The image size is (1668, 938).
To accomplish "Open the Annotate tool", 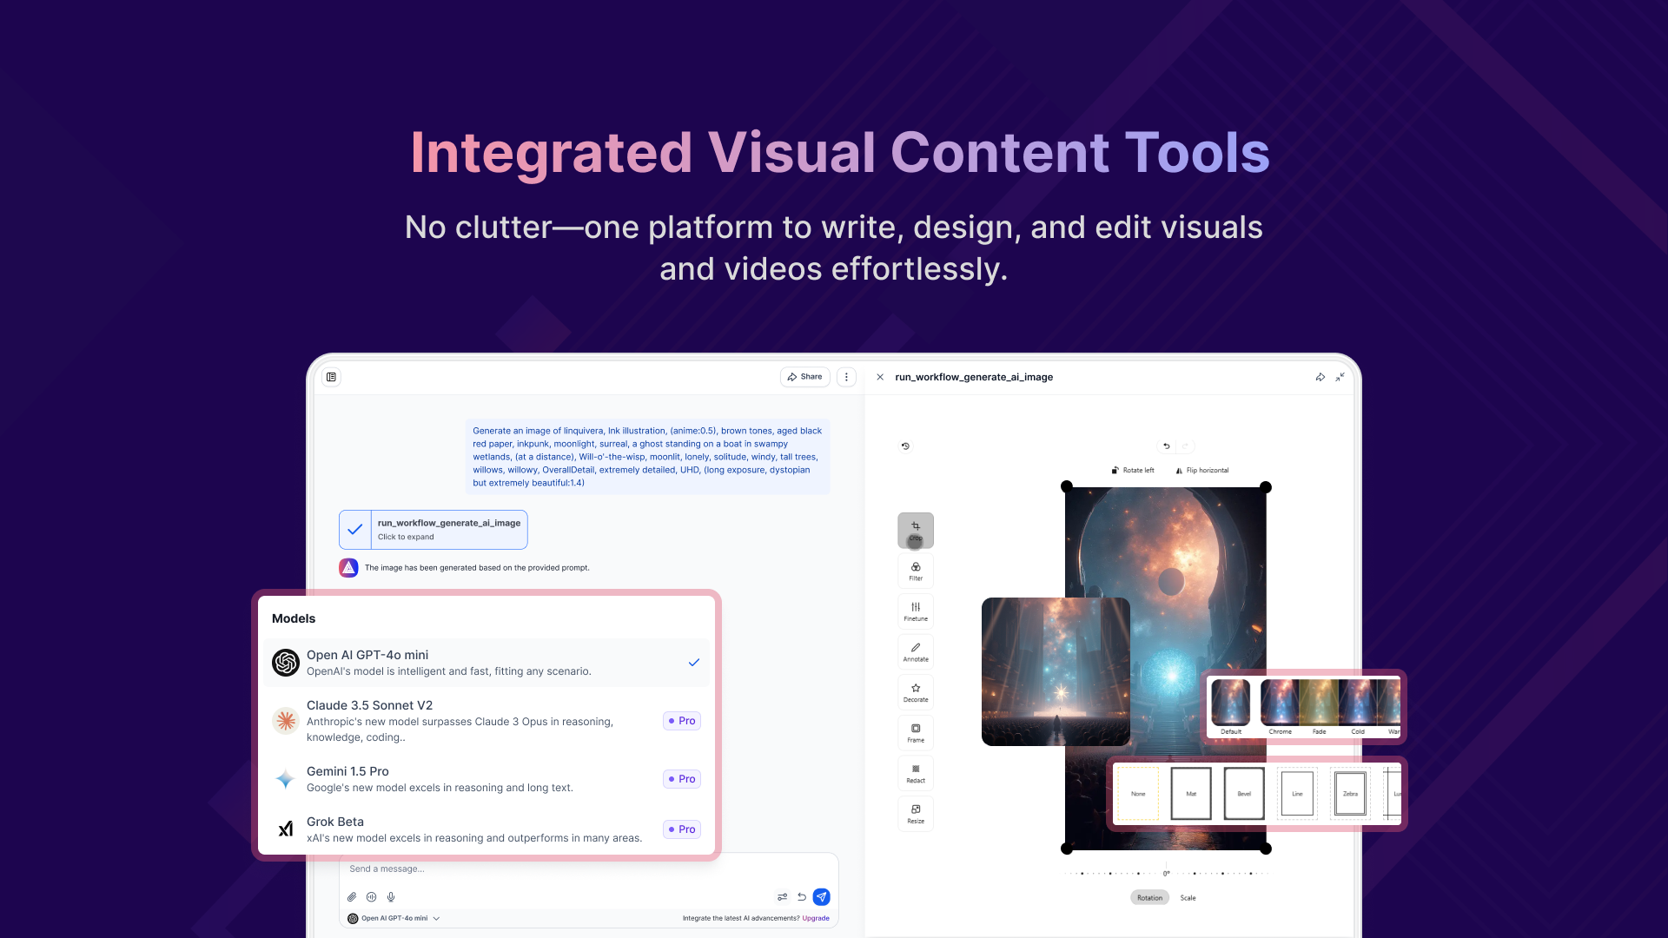I will tap(916, 651).
